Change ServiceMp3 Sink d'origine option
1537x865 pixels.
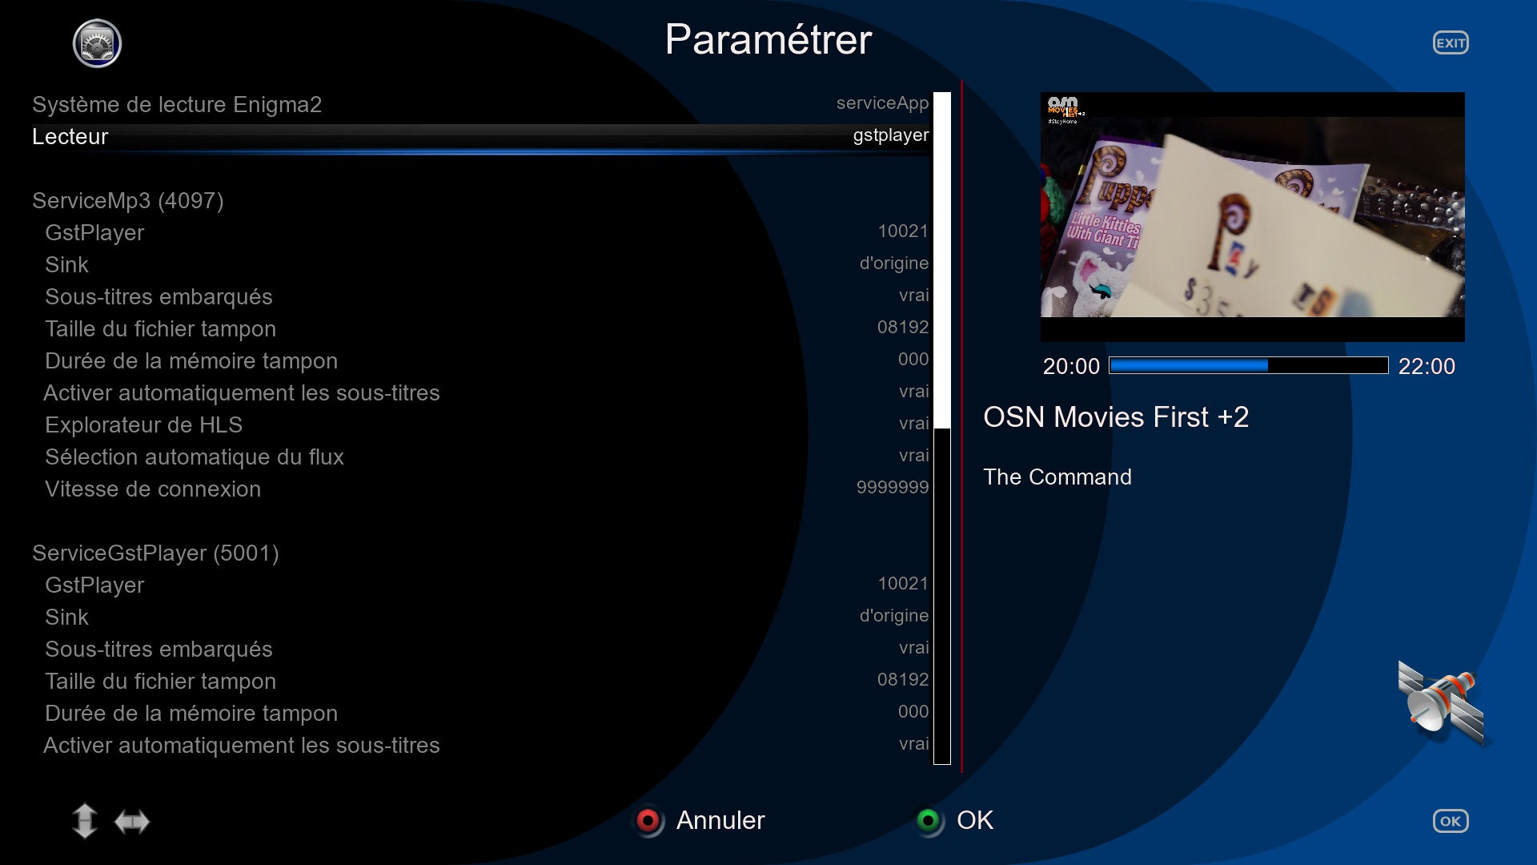coord(893,264)
